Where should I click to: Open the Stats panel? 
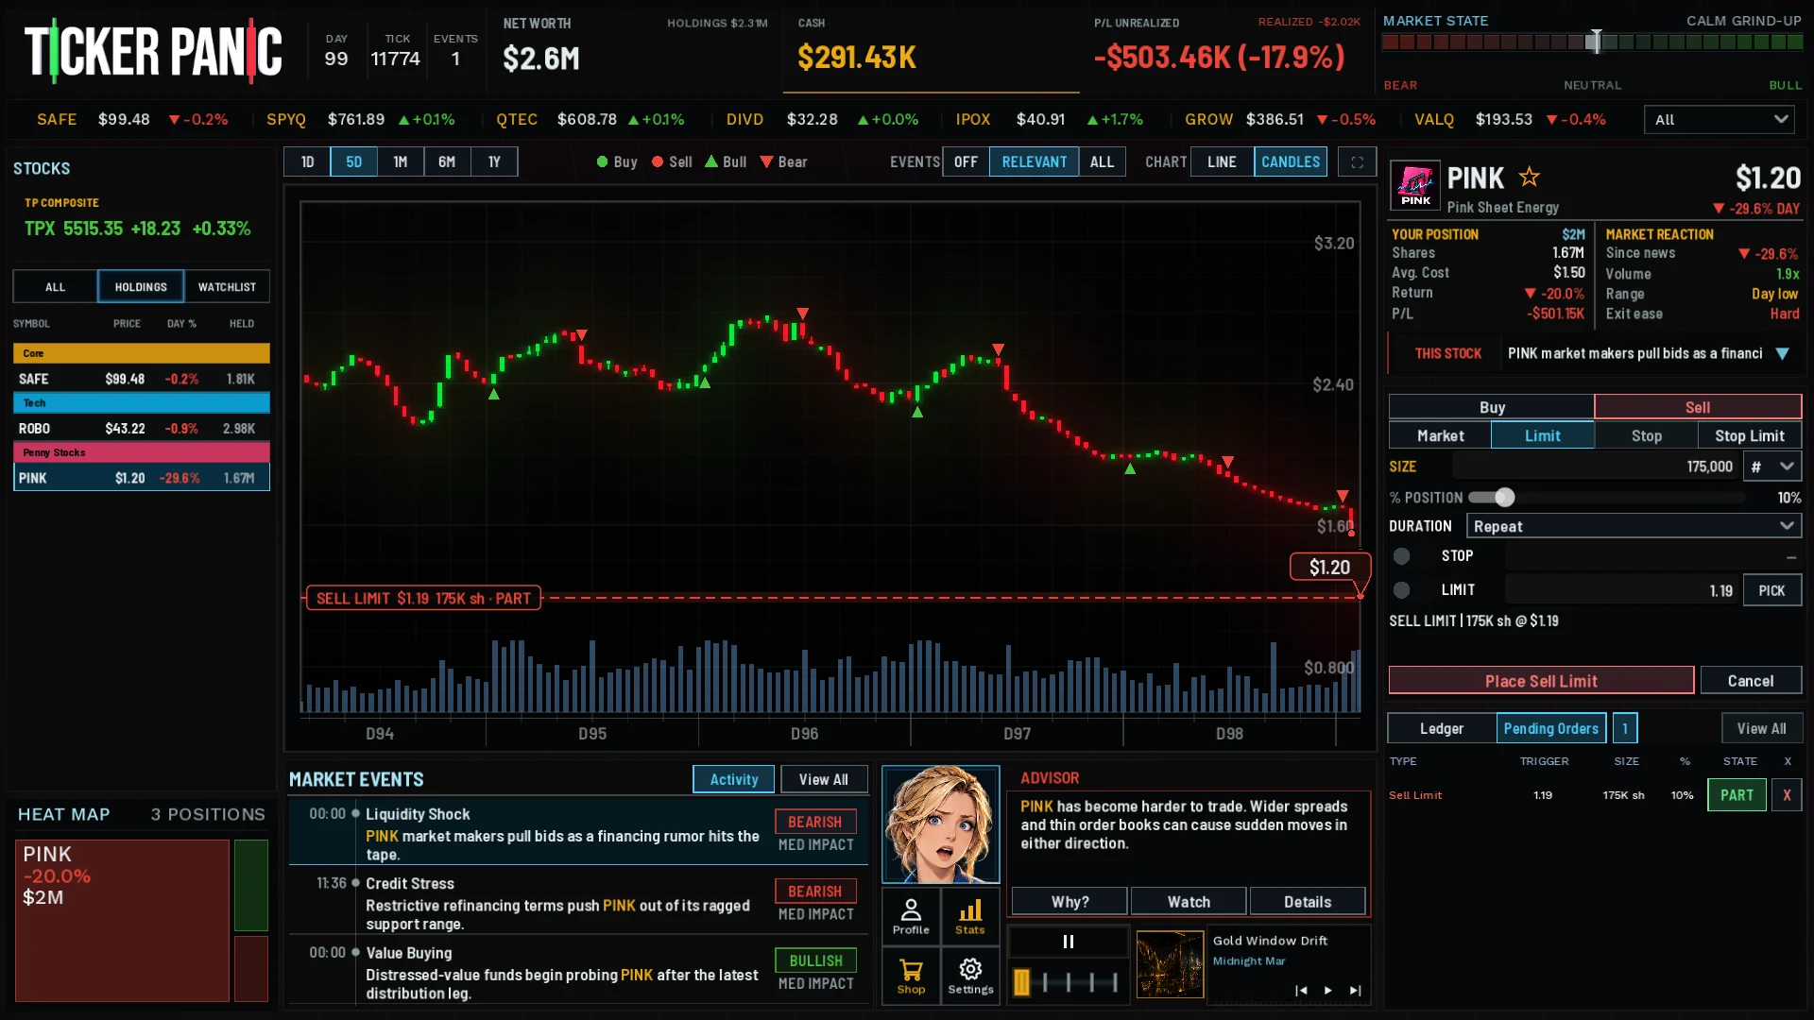(x=970, y=916)
